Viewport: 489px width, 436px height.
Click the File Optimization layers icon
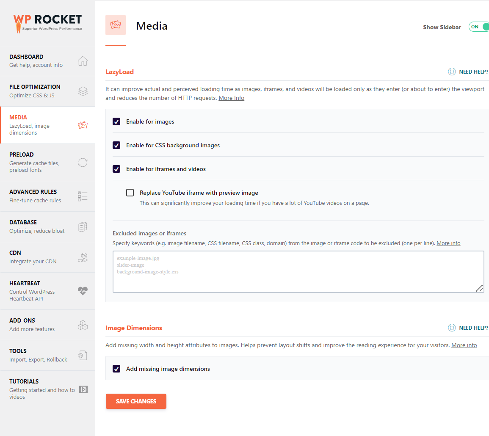(x=83, y=91)
